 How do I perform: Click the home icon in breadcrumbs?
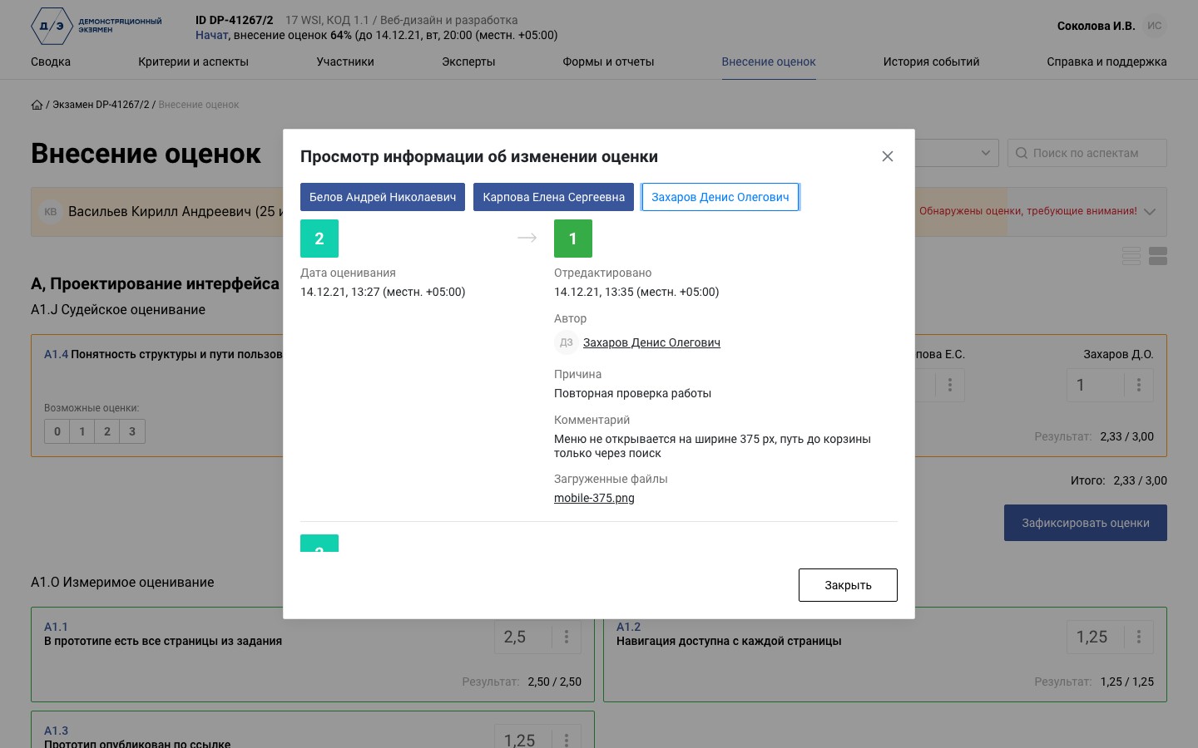37,105
